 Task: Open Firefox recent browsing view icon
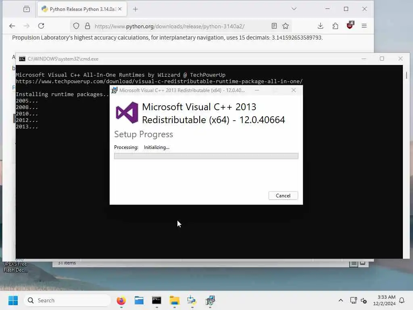pos(26,9)
